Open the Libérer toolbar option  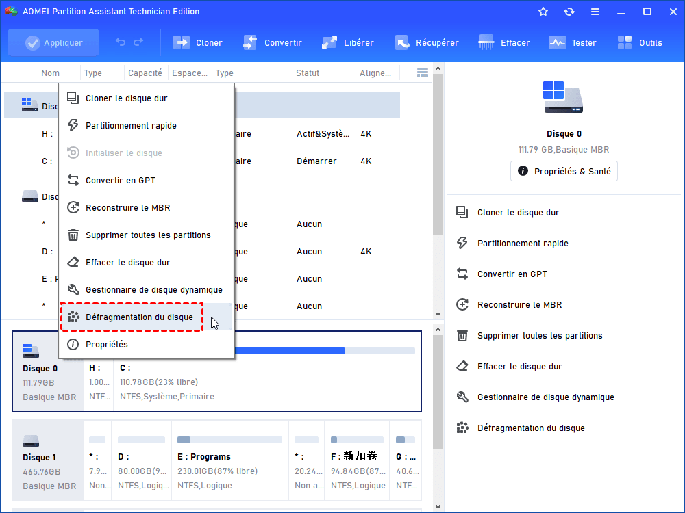click(x=348, y=42)
